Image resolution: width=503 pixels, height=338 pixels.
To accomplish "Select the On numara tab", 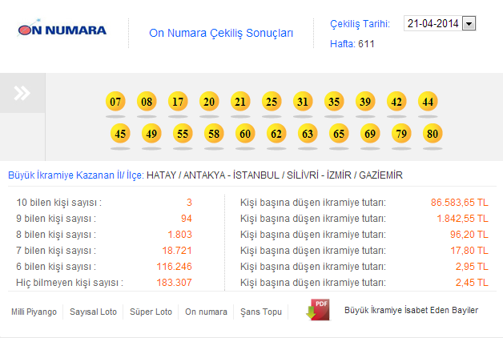I will point(206,312).
